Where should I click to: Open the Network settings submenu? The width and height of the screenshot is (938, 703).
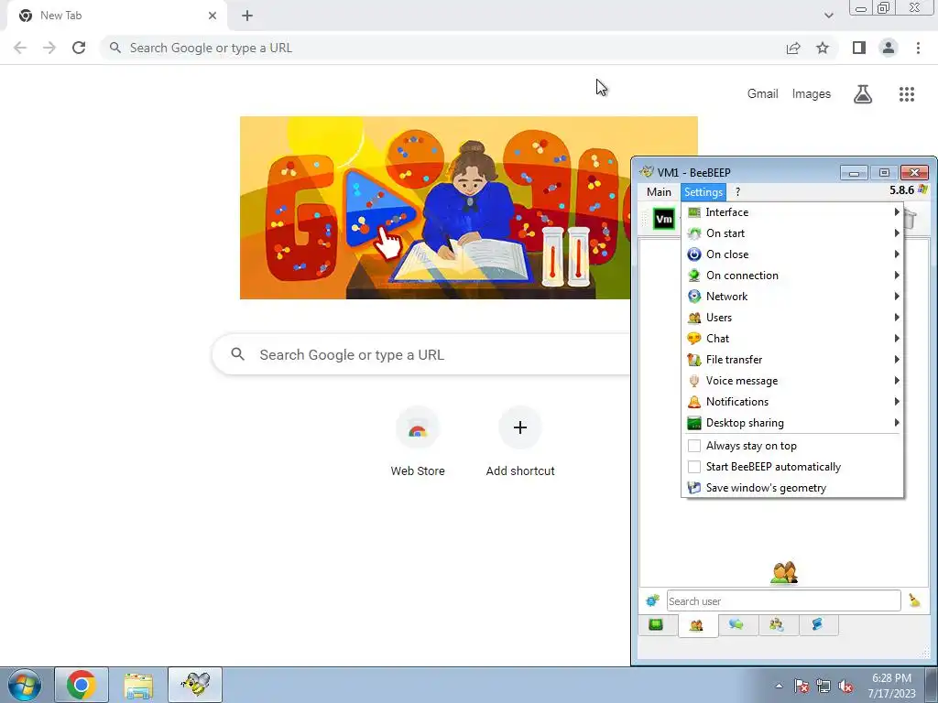click(x=792, y=297)
